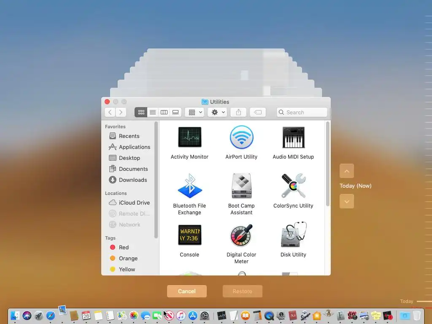This screenshot has height=324, width=432.
Task: Open the gear Action menu dropdown
Action: (218, 112)
